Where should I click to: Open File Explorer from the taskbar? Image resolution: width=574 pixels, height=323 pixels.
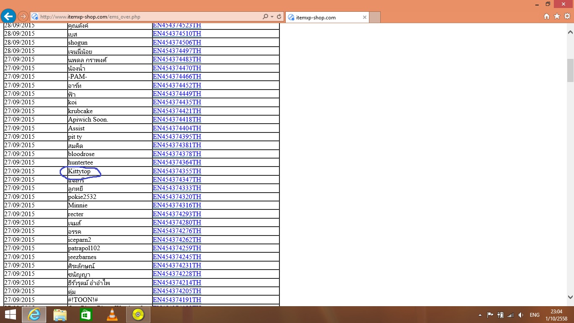click(60, 315)
